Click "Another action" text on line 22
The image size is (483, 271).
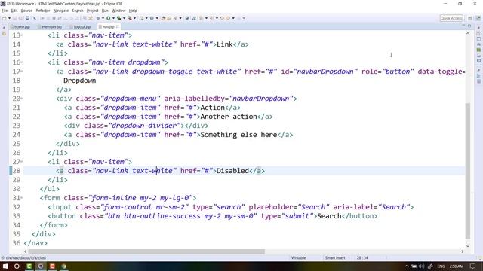(229, 117)
